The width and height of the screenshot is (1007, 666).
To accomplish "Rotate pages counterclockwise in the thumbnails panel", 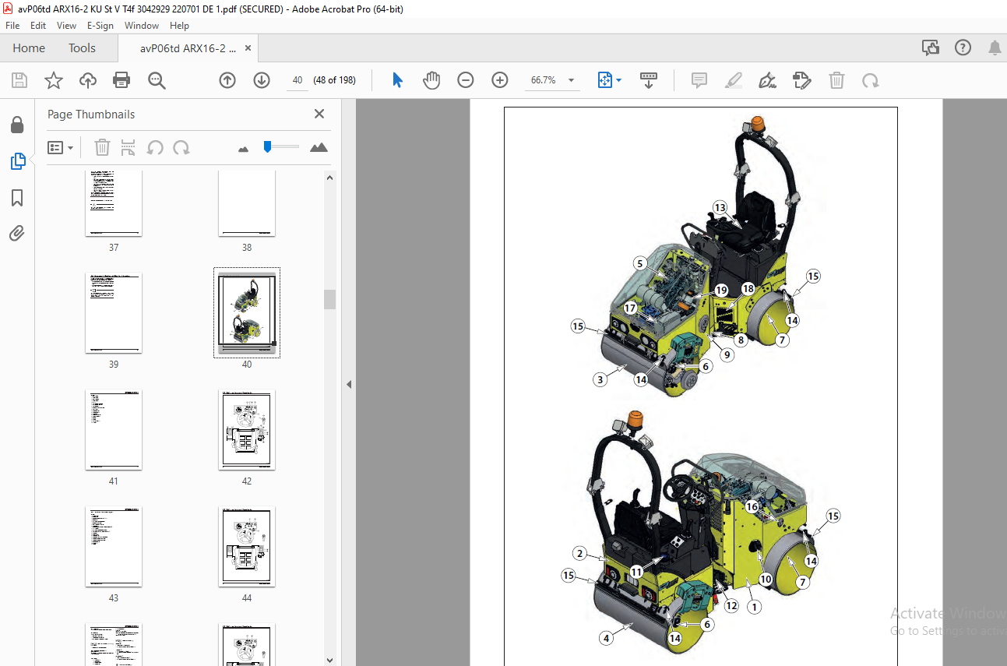I will click(x=155, y=147).
